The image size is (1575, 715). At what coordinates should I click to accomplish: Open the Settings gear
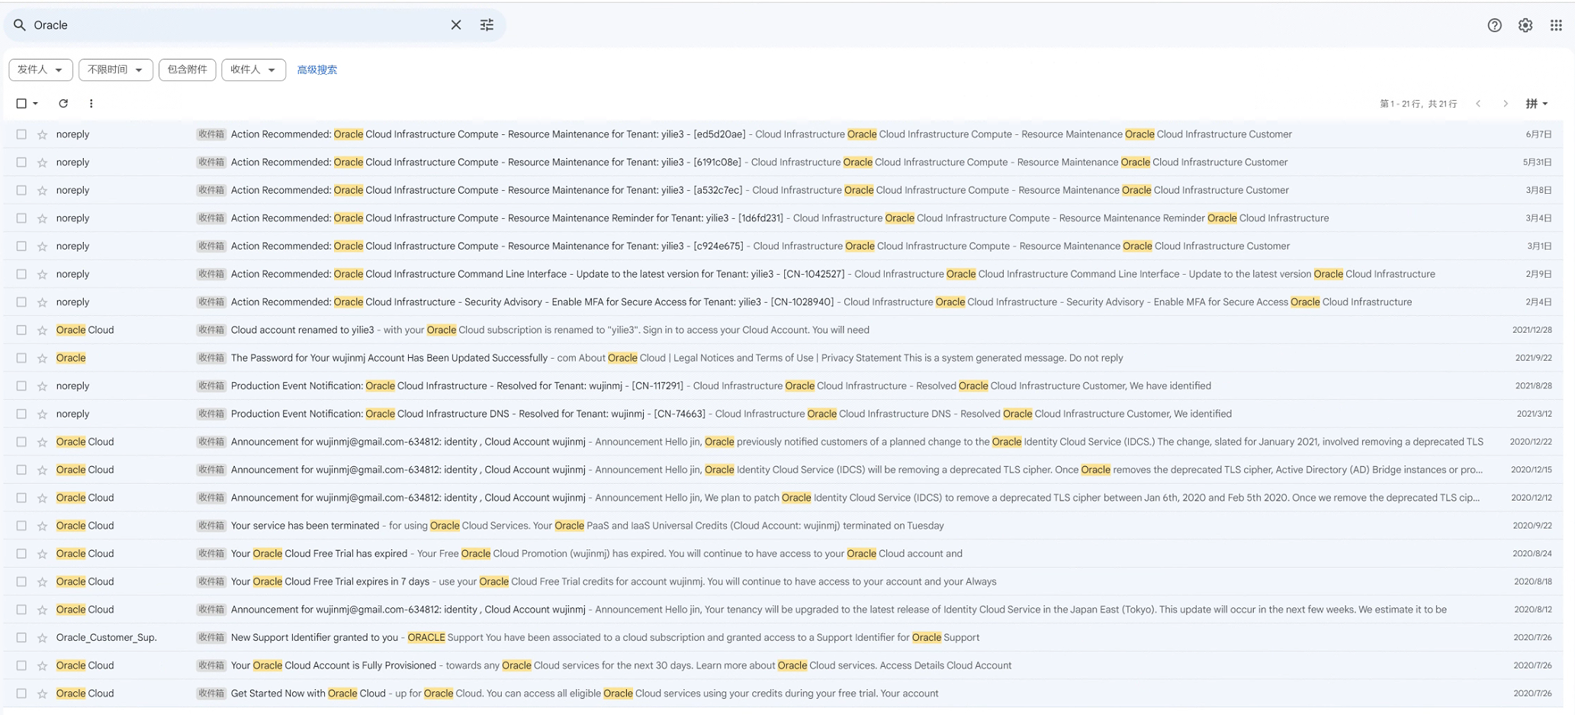(1525, 25)
